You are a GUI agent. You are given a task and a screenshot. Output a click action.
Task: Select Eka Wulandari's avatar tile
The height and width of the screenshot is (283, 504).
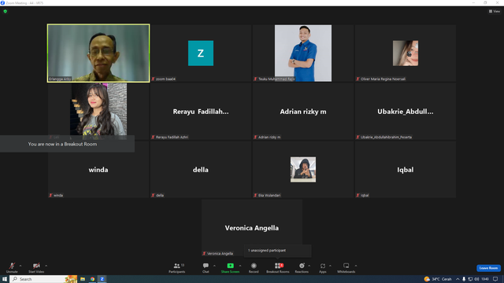pos(302,170)
